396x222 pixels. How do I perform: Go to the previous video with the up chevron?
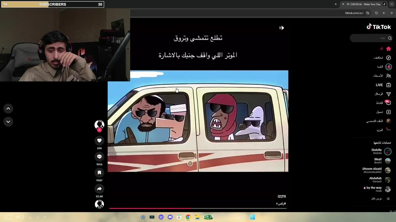8,109
